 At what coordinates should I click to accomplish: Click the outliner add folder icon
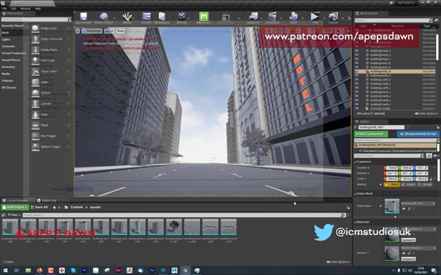pos(436,20)
